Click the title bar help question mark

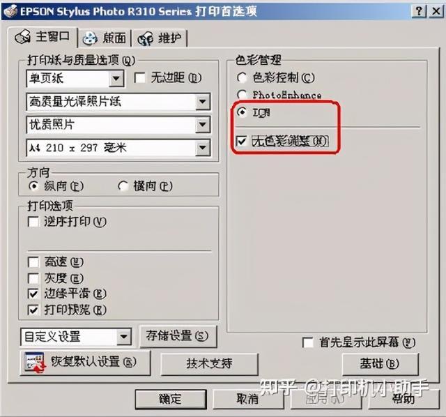pyautogui.click(x=419, y=12)
